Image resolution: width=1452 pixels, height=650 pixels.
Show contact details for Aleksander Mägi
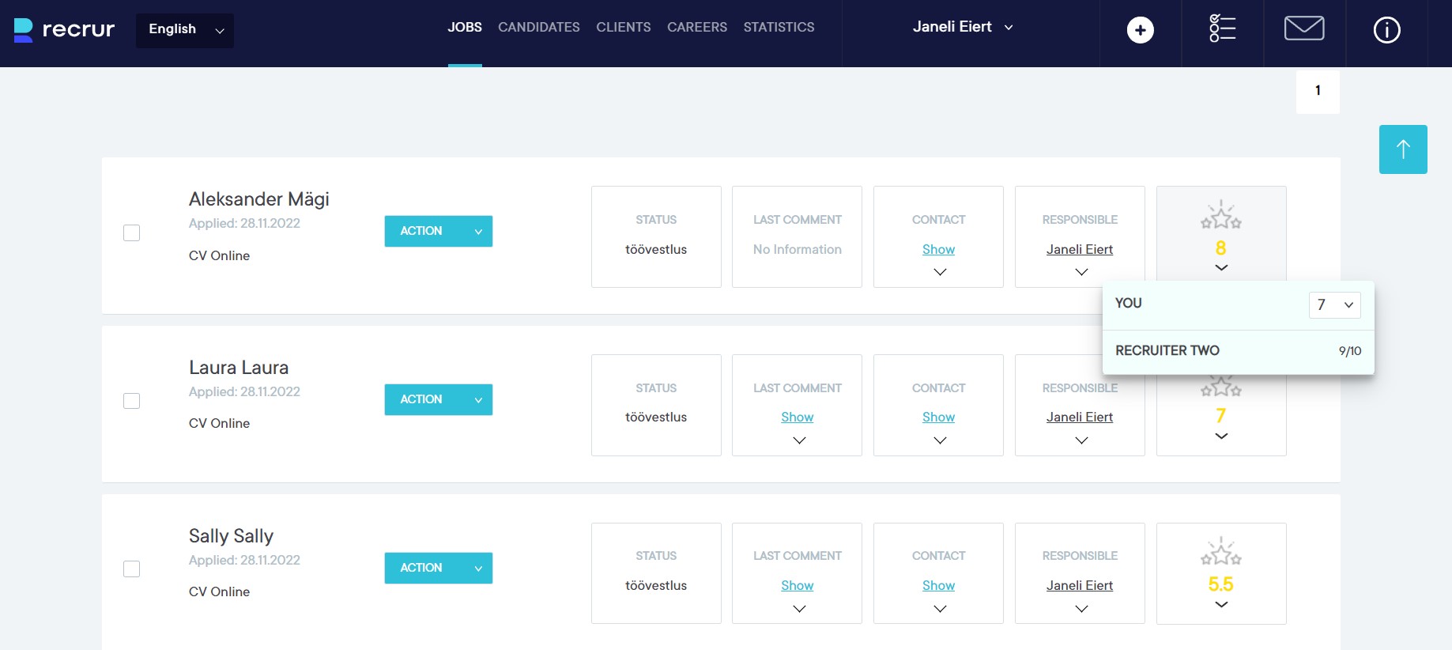pyautogui.click(x=938, y=249)
